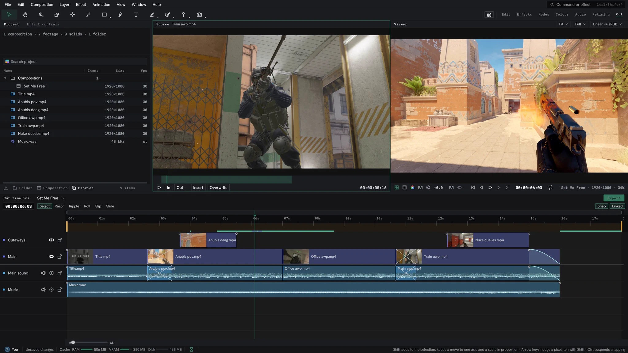Click the viewer aperture exposure icon
This screenshot has height=353, width=628.
click(428, 188)
